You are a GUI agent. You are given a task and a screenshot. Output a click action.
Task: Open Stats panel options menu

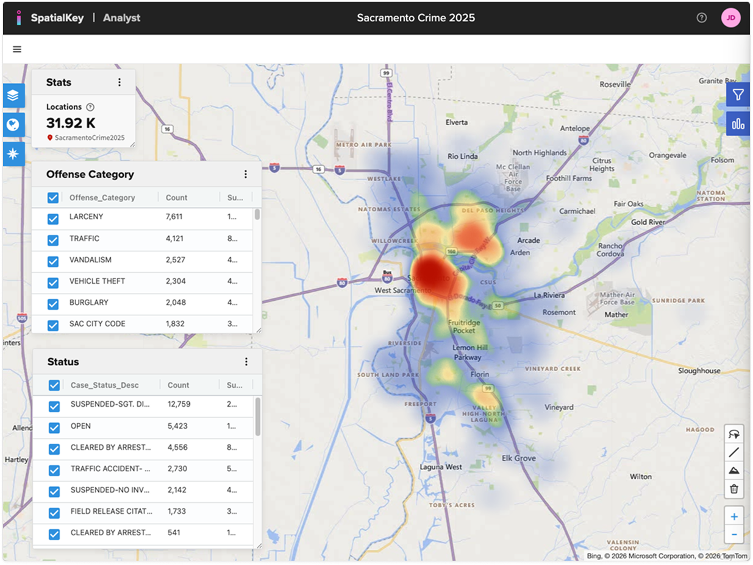(x=120, y=82)
